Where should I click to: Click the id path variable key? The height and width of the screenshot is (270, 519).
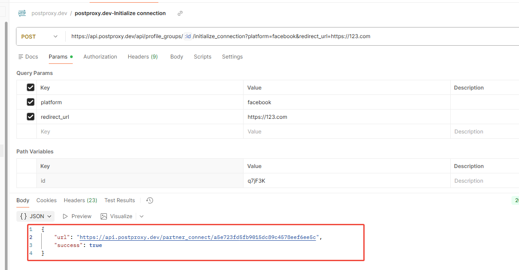click(x=140, y=180)
